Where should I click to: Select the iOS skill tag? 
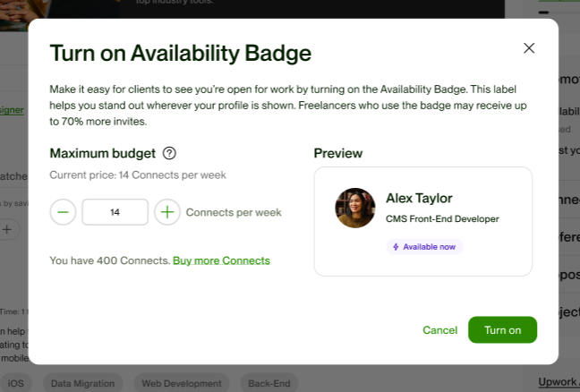point(16,383)
